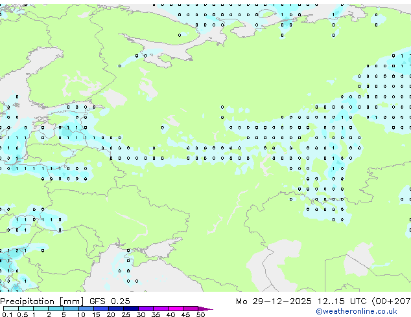Select the 15–20 mm legend color swatch
The height and width of the screenshot is (317, 411).
click(x=101, y=309)
